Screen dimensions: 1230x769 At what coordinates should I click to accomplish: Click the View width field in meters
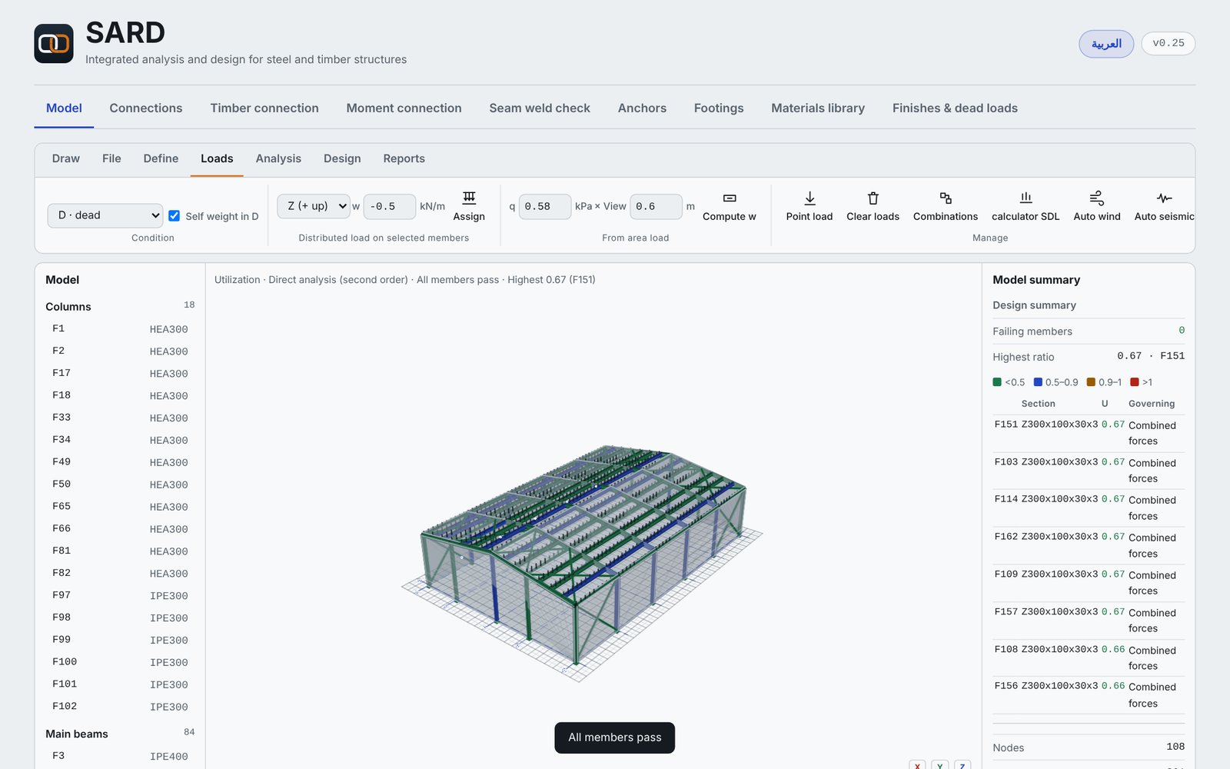coord(656,206)
